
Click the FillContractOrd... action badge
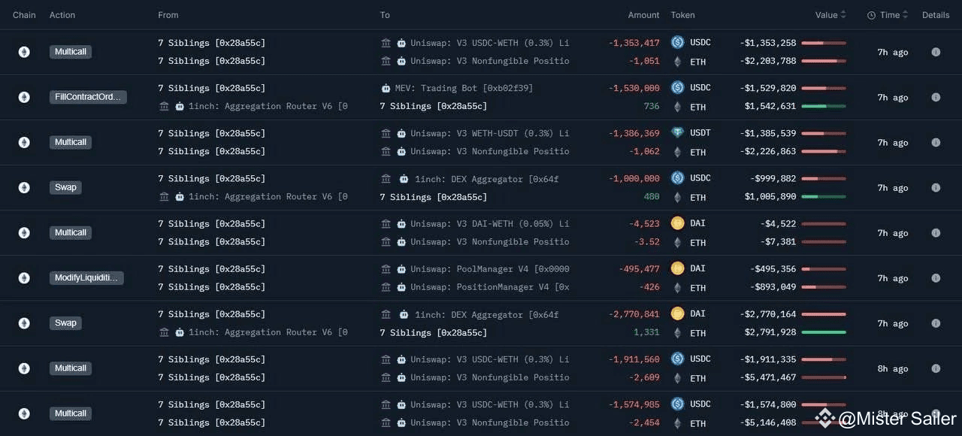click(x=88, y=97)
